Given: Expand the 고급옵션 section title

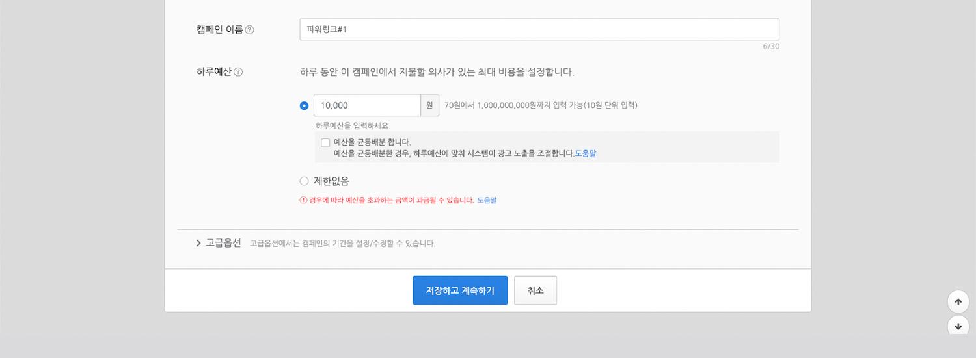Looking at the screenshot, I should [x=223, y=243].
